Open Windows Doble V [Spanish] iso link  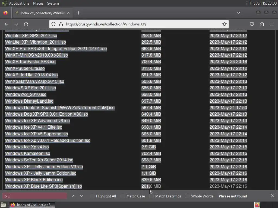(60, 108)
